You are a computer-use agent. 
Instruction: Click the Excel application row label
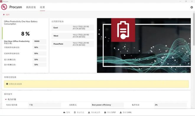[x=56, y=28]
